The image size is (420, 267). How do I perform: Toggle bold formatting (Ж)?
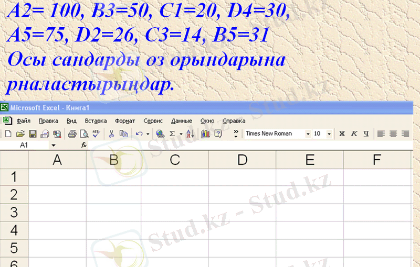[342, 134]
